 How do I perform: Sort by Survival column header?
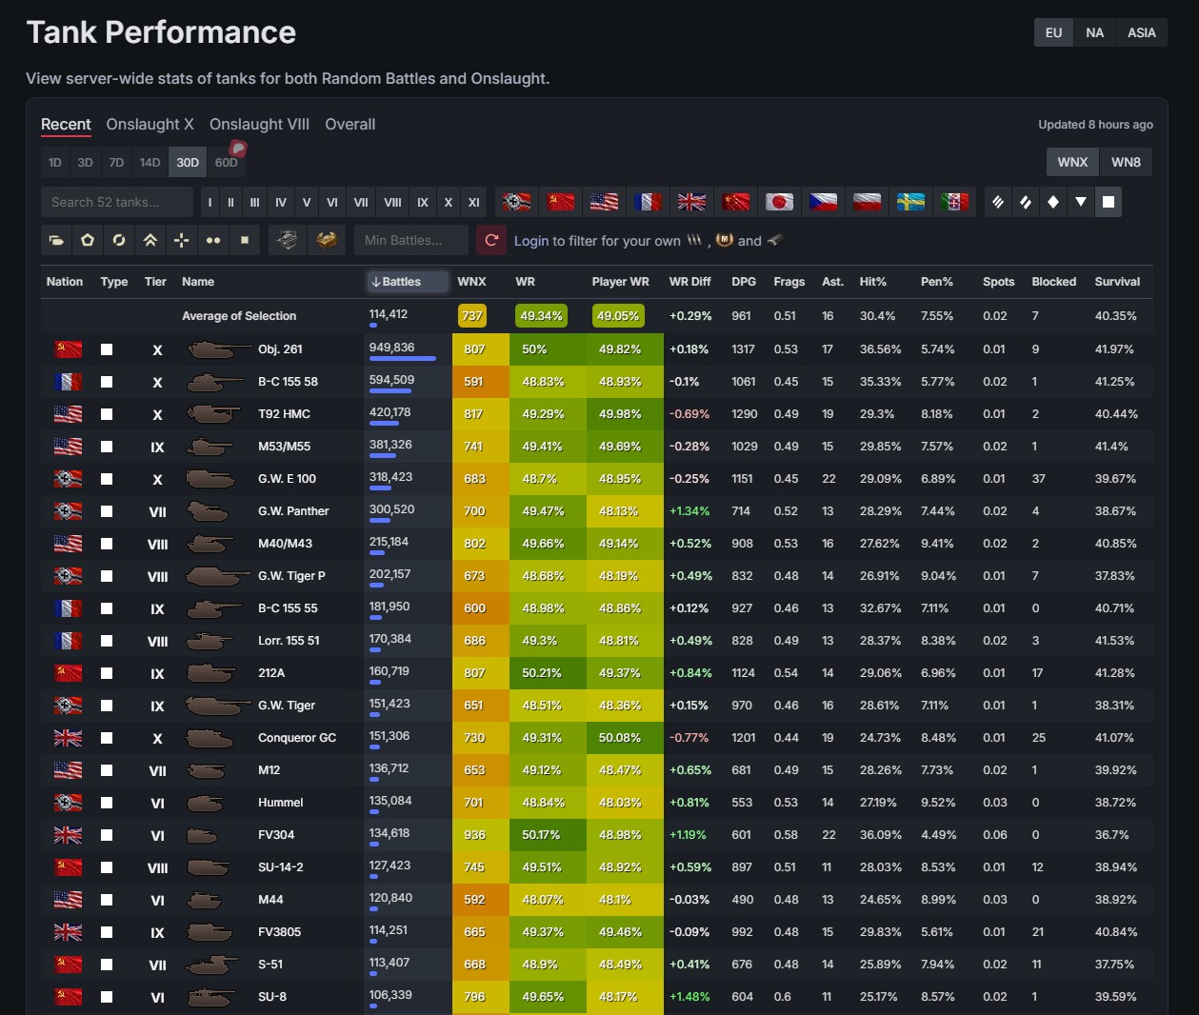pyautogui.click(x=1116, y=282)
